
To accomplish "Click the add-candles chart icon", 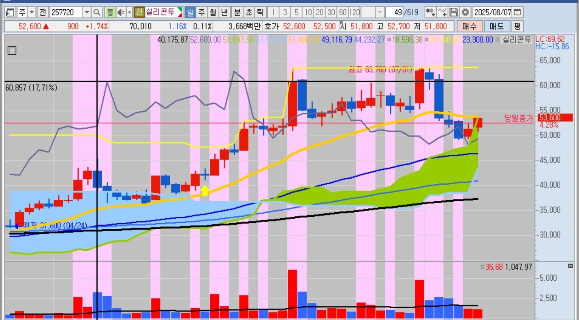I will point(430,12).
